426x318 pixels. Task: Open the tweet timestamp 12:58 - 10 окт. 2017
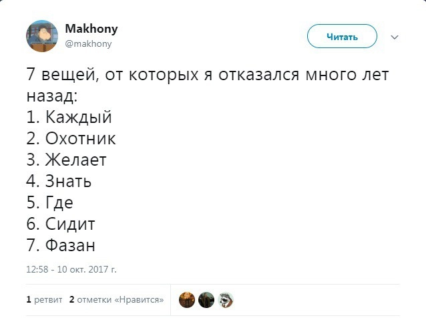(71, 269)
